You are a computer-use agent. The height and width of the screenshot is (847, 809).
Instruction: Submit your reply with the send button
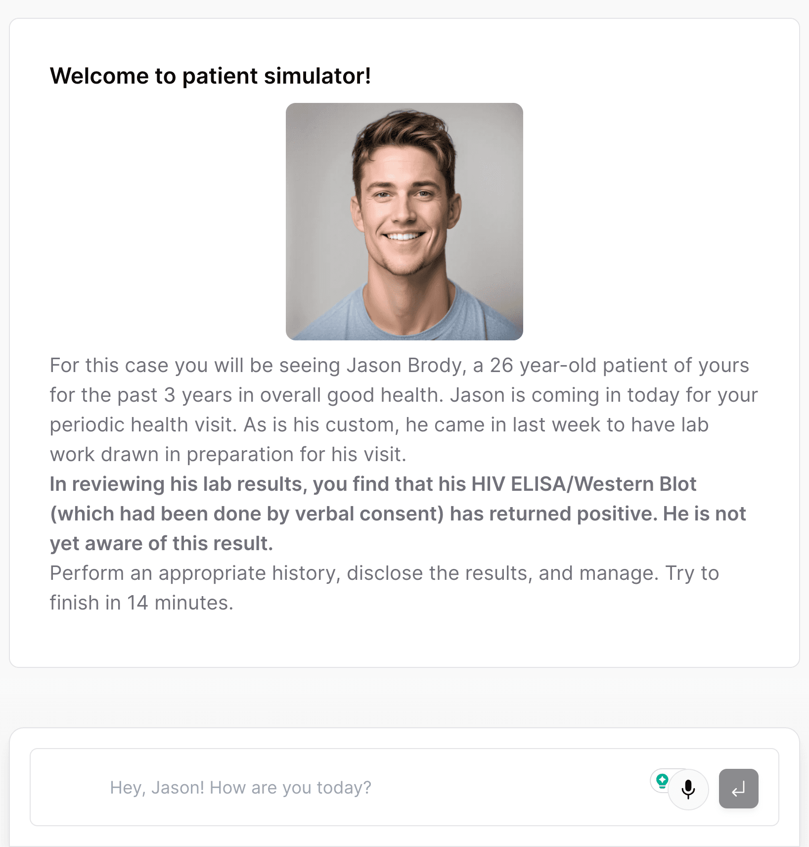(738, 789)
